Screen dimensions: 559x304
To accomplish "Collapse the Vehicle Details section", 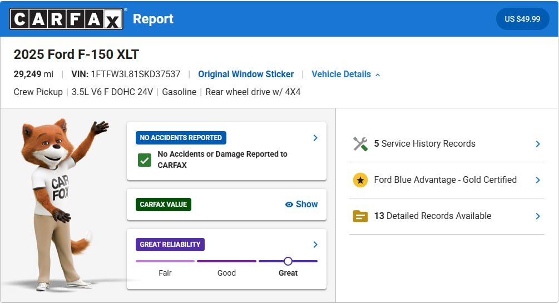I will pyautogui.click(x=346, y=74).
